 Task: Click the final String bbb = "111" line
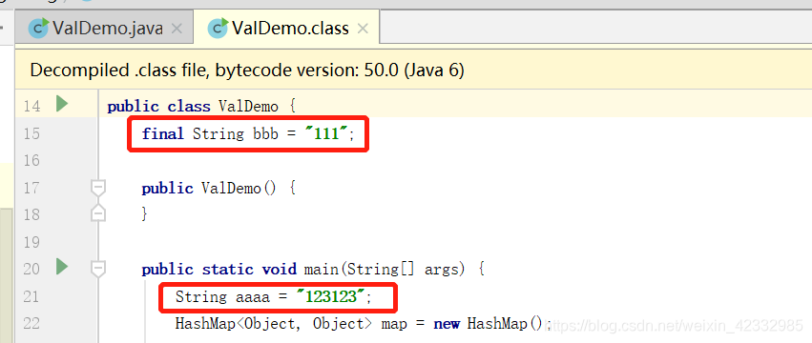(x=249, y=134)
